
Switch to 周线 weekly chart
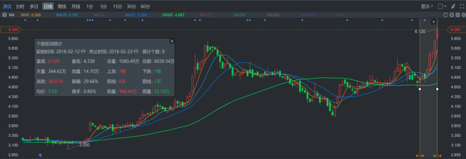click(61, 6)
